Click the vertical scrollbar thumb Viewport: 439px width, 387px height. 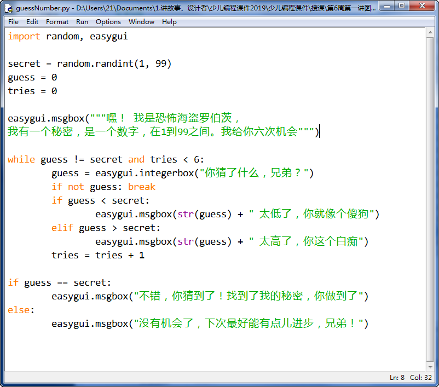[430, 199]
